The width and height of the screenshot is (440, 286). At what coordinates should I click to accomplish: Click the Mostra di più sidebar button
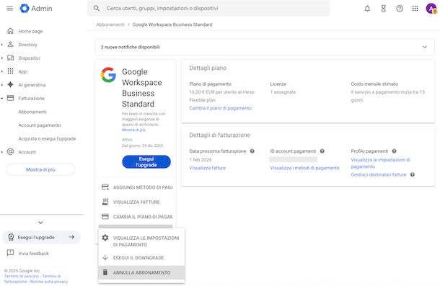[40, 169]
